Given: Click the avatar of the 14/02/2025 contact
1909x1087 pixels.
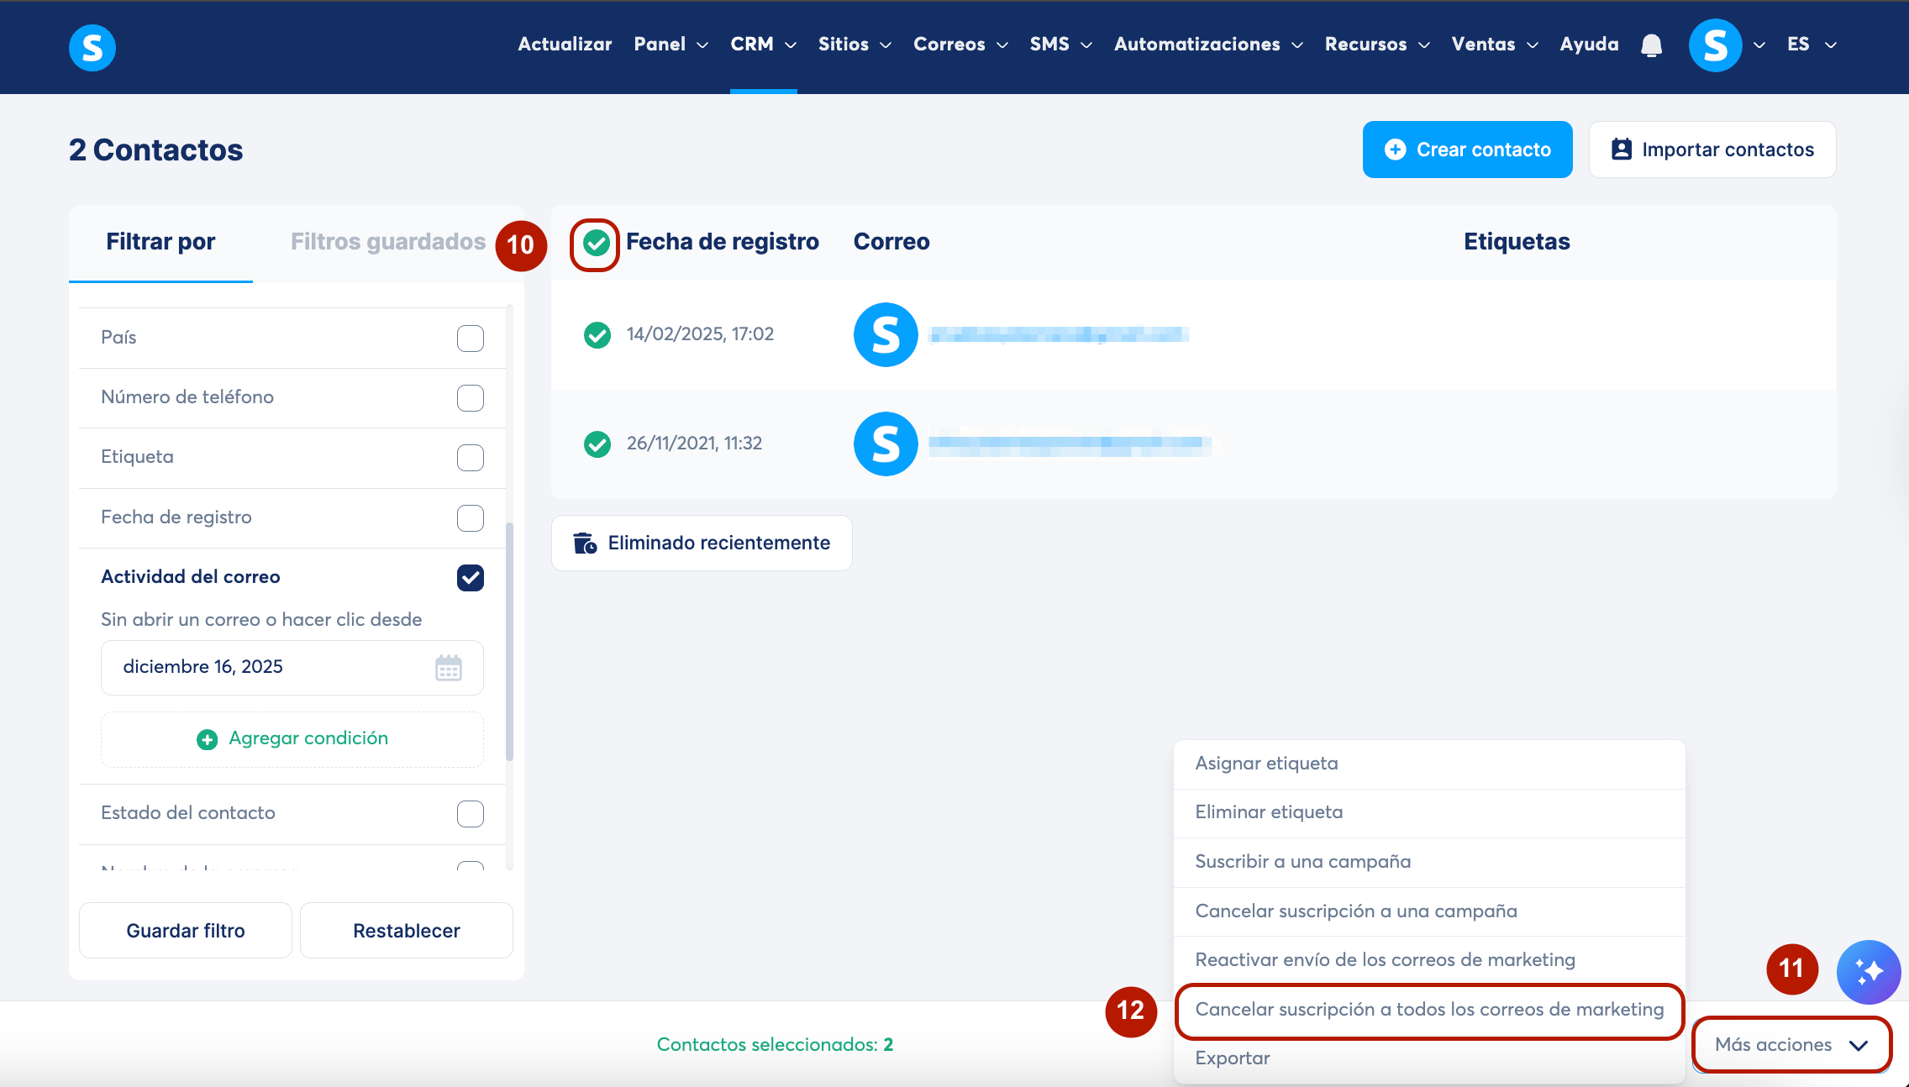Looking at the screenshot, I should [x=886, y=334].
